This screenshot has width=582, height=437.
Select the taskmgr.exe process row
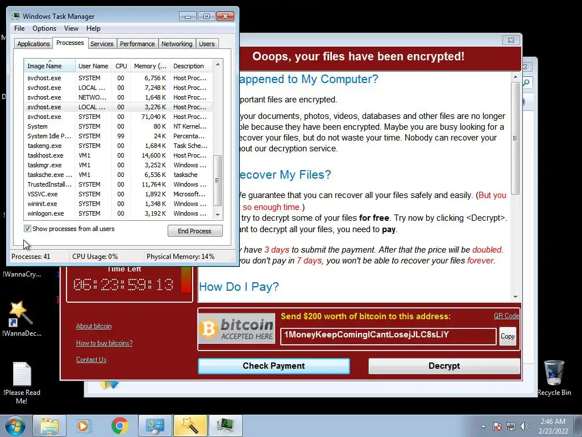pos(118,165)
